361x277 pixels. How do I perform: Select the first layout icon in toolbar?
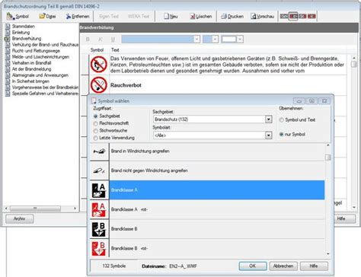(284, 17)
